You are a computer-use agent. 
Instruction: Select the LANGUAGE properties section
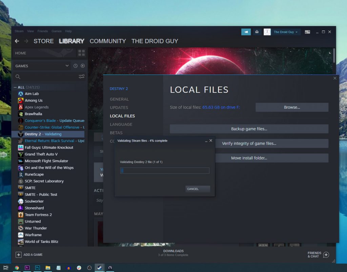pos(121,125)
